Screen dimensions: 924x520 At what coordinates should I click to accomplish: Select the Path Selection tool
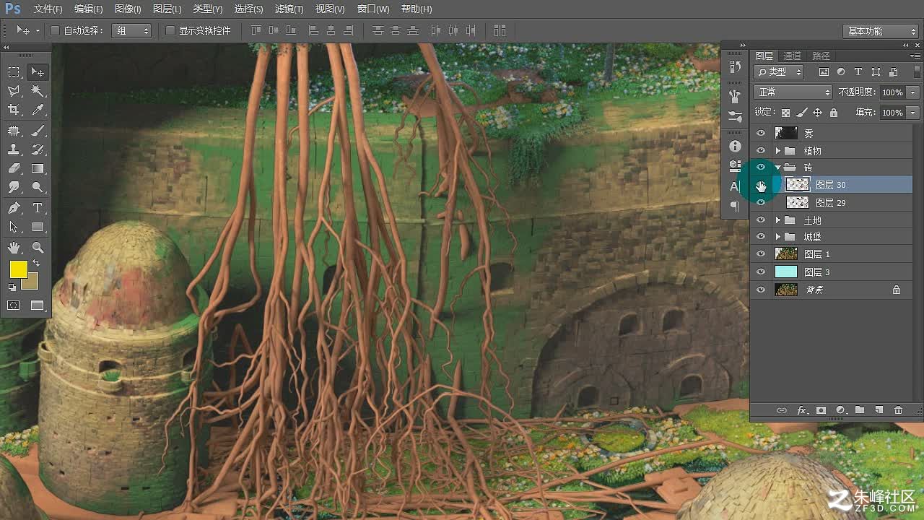[14, 227]
